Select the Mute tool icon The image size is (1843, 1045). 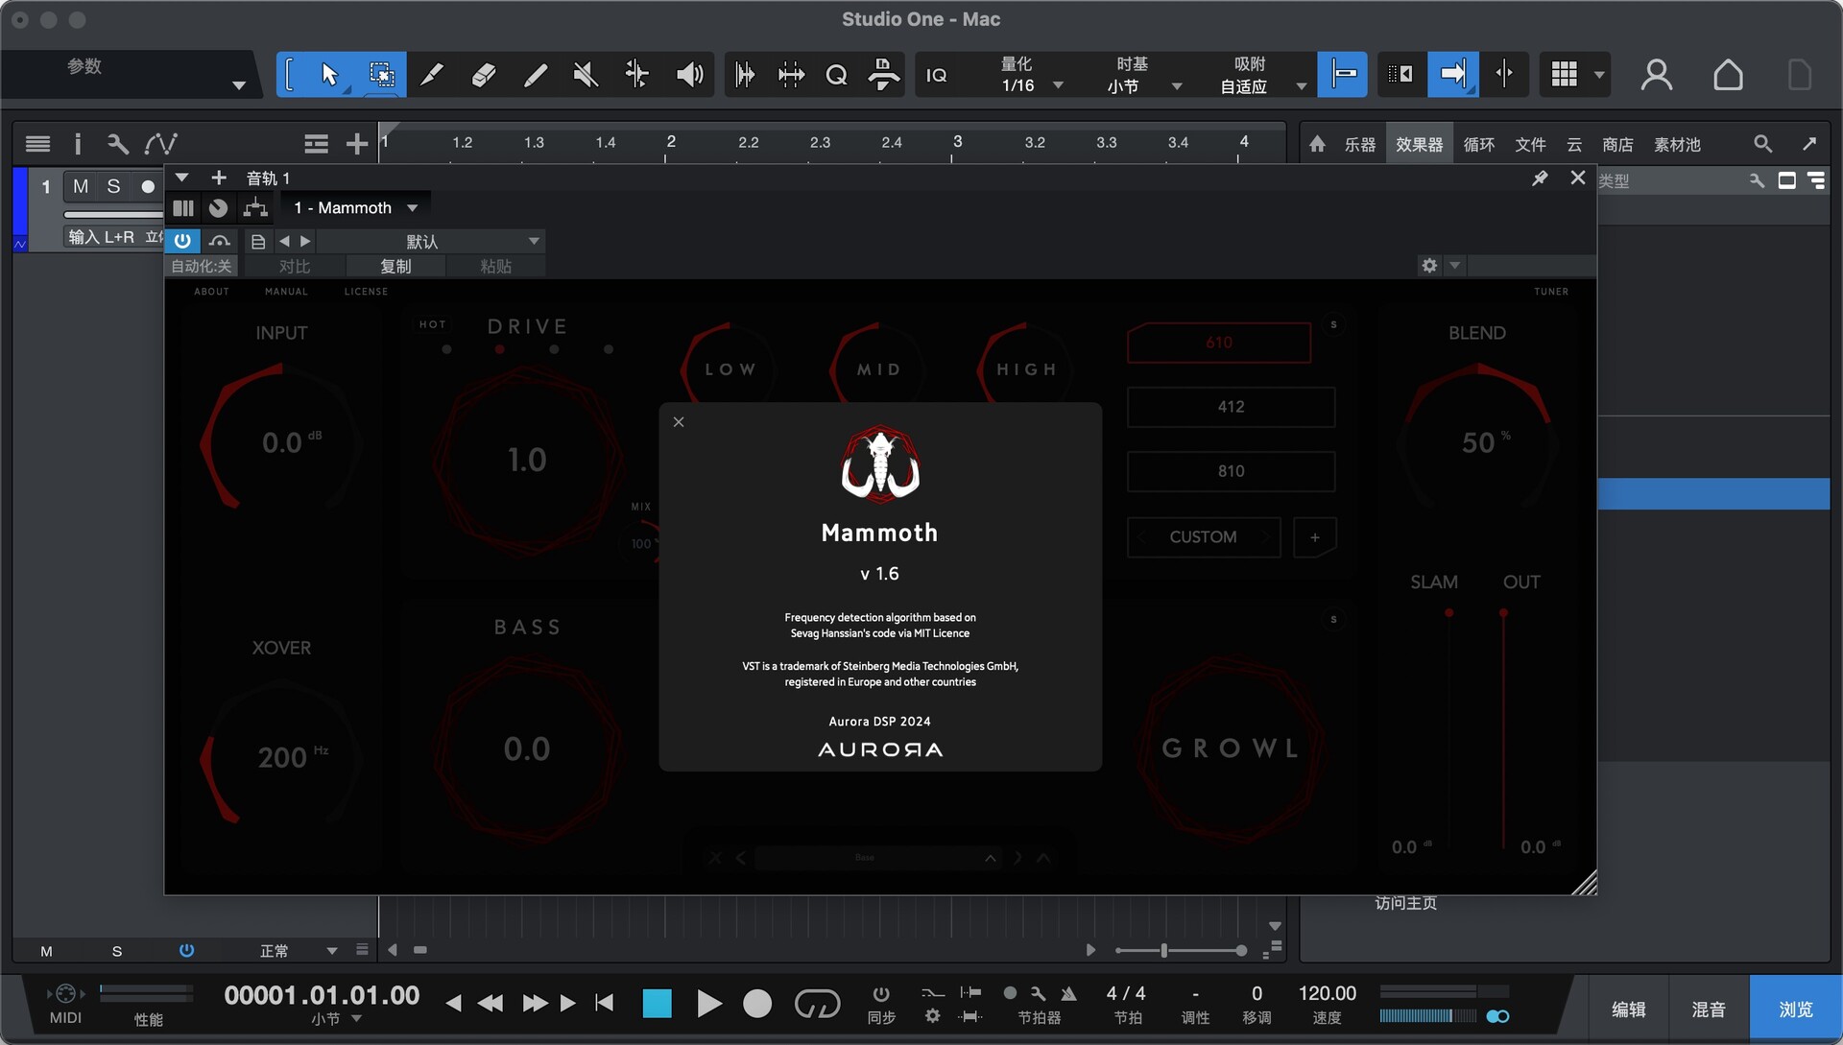(586, 75)
